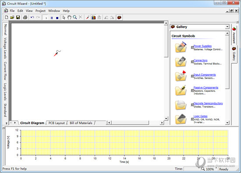Viewport: 241px width, 173px height.
Task: Open a file with the folder icon
Action: pos(12,17)
